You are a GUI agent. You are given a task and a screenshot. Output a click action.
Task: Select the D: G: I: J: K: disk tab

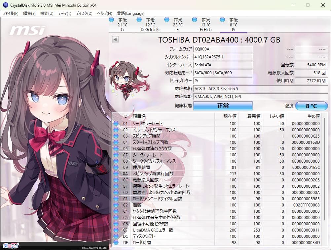coord(150,25)
